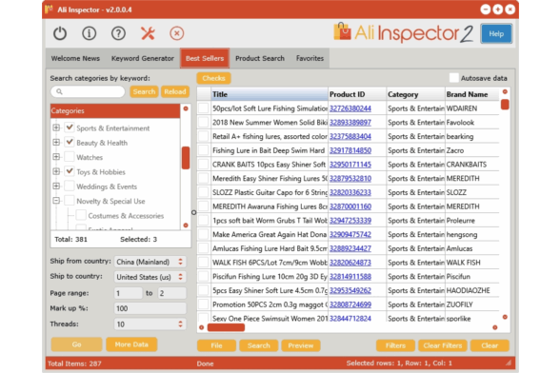Go to Product Search tab
Image resolution: width=560 pixels, height=373 pixels.
click(260, 58)
